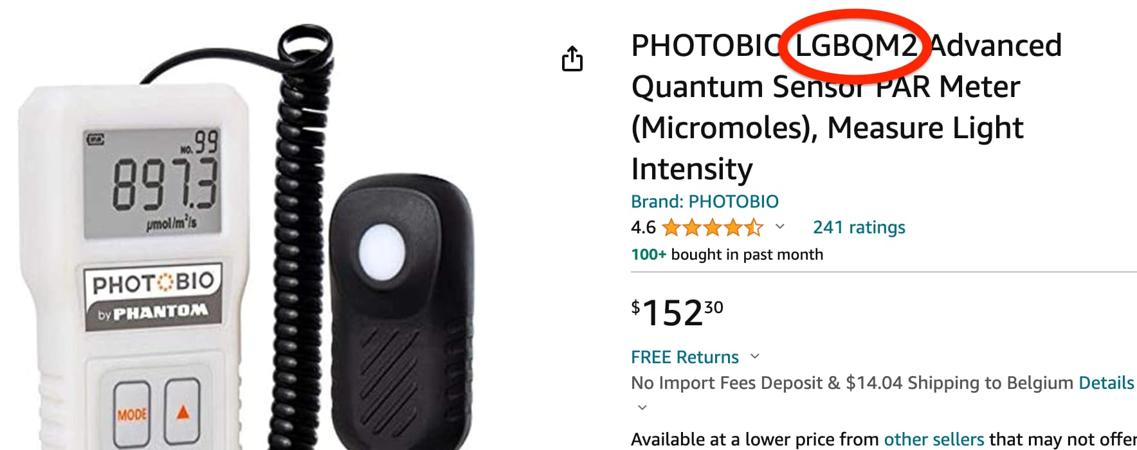Click the product title text

(846, 107)
